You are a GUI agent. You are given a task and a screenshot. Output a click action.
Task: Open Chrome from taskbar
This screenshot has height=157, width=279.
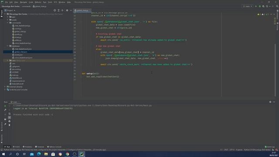pyautogui.click(x=67, y=154)
